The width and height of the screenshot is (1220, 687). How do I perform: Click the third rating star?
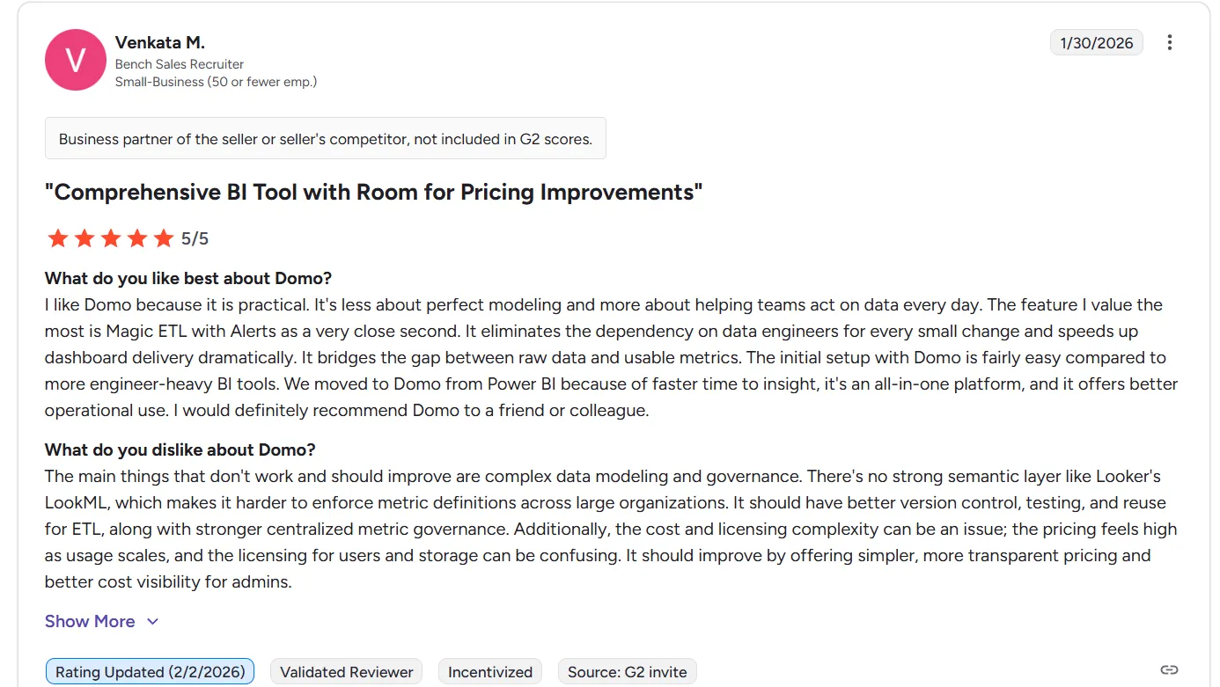[111, 238]
